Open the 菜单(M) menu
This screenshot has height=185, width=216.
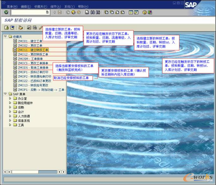(x=12, y=7)
